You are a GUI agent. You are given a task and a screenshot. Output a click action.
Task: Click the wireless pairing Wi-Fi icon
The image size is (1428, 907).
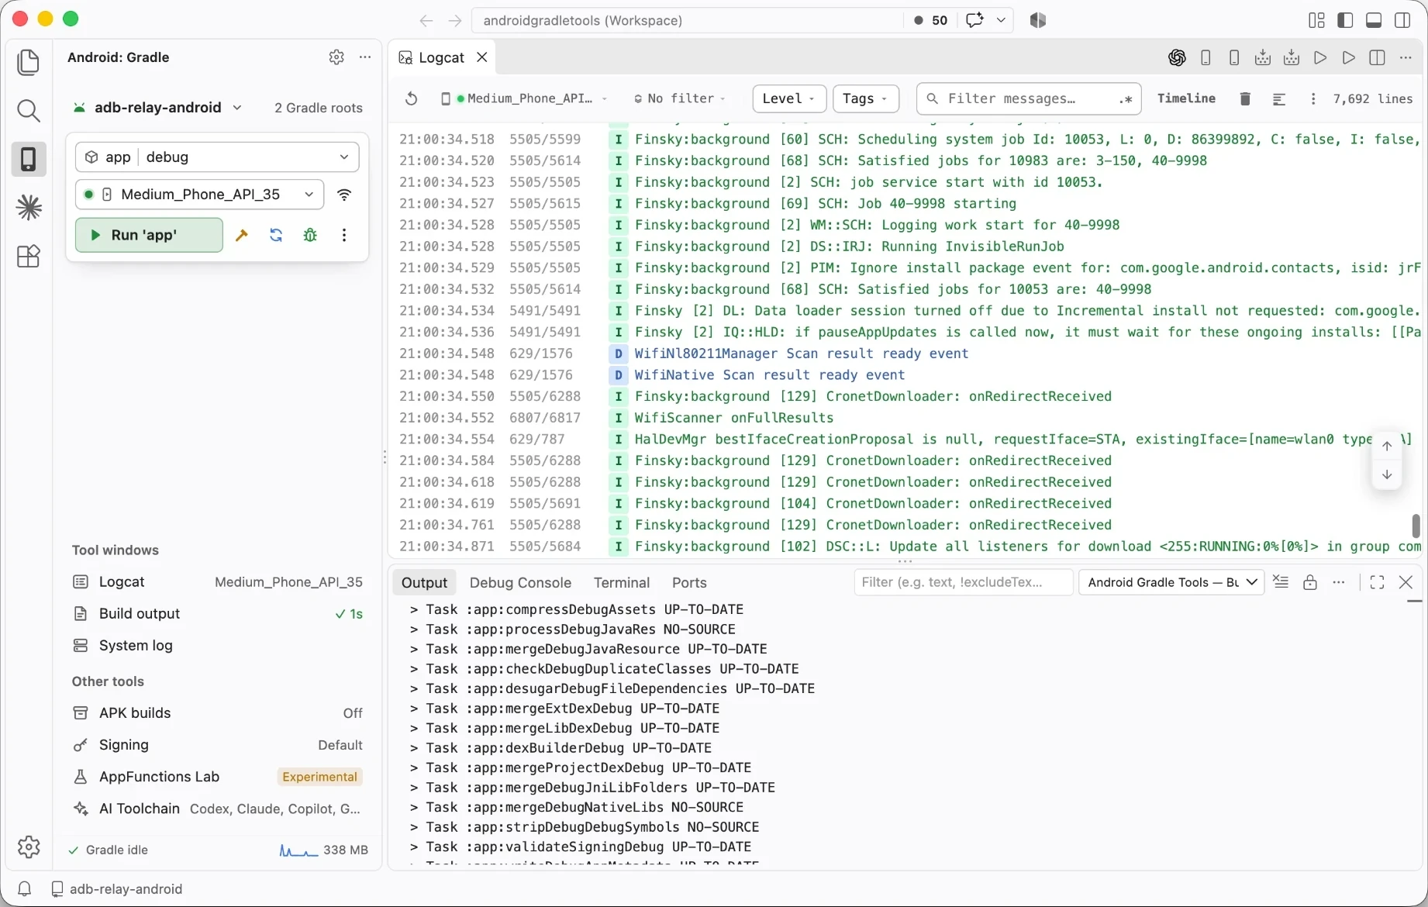tap(345, 195)
